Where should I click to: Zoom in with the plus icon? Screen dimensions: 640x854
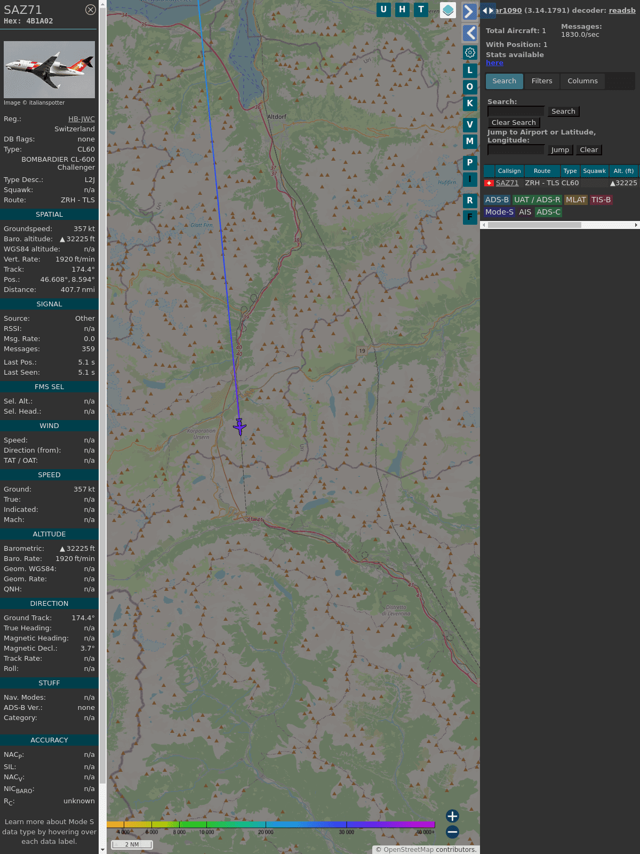pyautogui.click(x=452, y=816)
